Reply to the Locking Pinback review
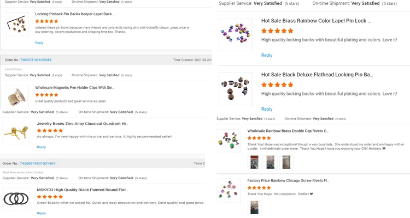 [39, 43]
